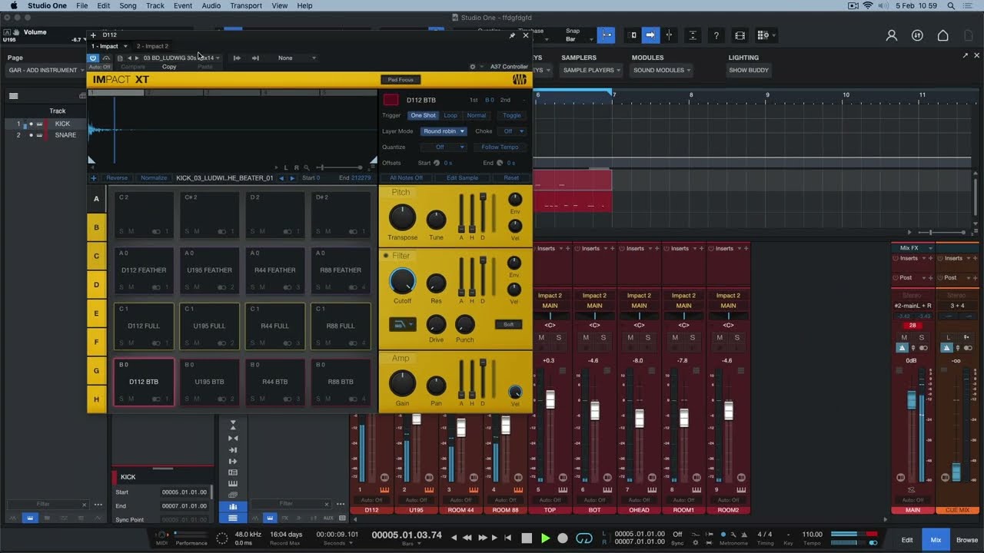The height and width of the screenshot is (553, 984).
Task: Select the U195 FEATHER pad
Action: point(209,270)
